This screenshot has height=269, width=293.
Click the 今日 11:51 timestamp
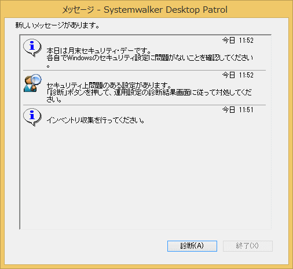[x=237, y=110]
